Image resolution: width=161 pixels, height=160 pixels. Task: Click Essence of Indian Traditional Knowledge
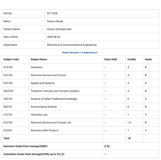54,99
